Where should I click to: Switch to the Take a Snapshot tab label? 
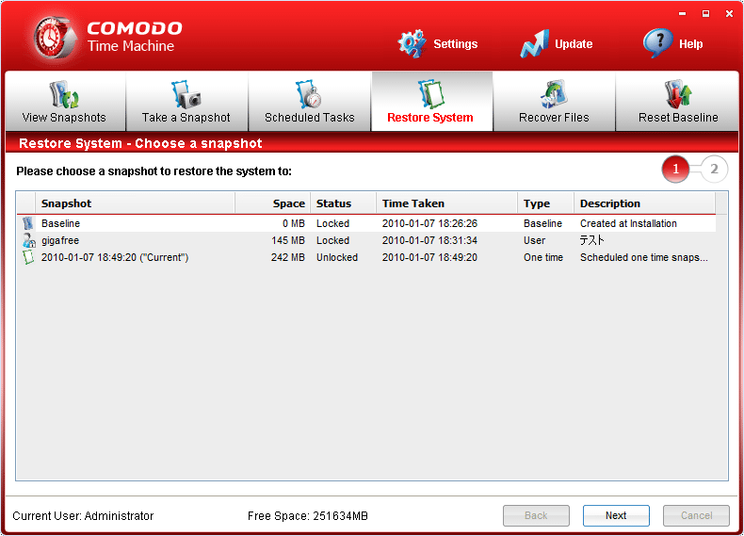coord(186,117)
